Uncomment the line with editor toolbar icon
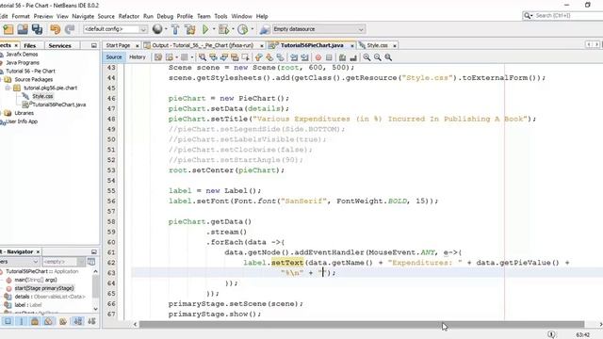Image resolution: width=603 pixels, height=339 pixels. coord(353,57)
